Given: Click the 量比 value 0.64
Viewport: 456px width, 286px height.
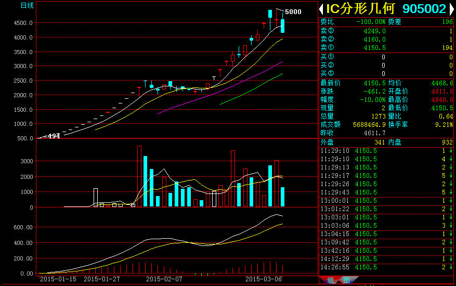Looking at the screenshot, I should 446,116.
